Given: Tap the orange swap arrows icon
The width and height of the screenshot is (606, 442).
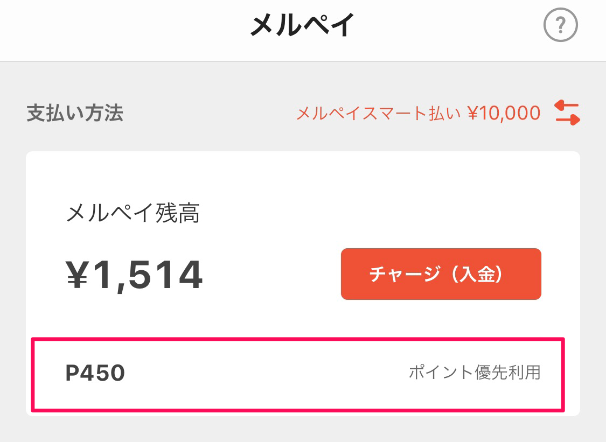Looking at the screenshot, I should (567, 113).
